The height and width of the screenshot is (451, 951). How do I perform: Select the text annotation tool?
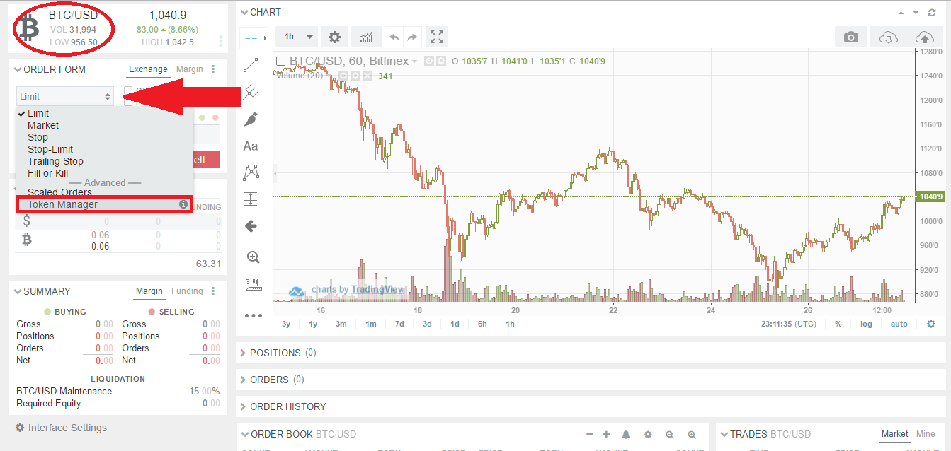[x=251, y=146]
